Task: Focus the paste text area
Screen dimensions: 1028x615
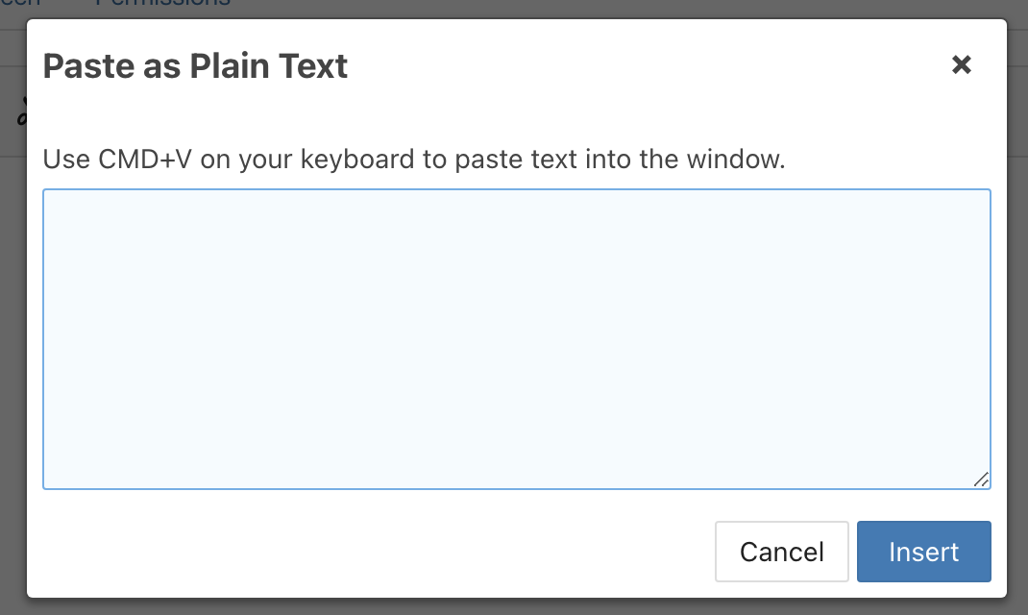Action: coord(516,338)
